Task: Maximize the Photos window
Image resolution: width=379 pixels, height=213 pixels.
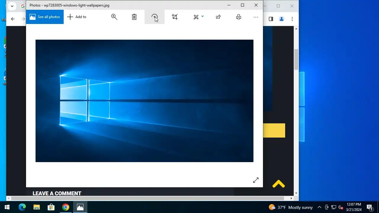Action: click(243, 5)
